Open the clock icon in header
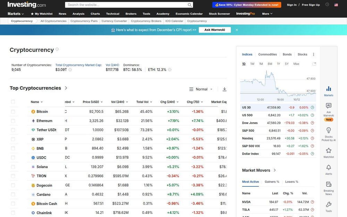The height and width of the screenshot is (217, 347). [x=327, y=5]
